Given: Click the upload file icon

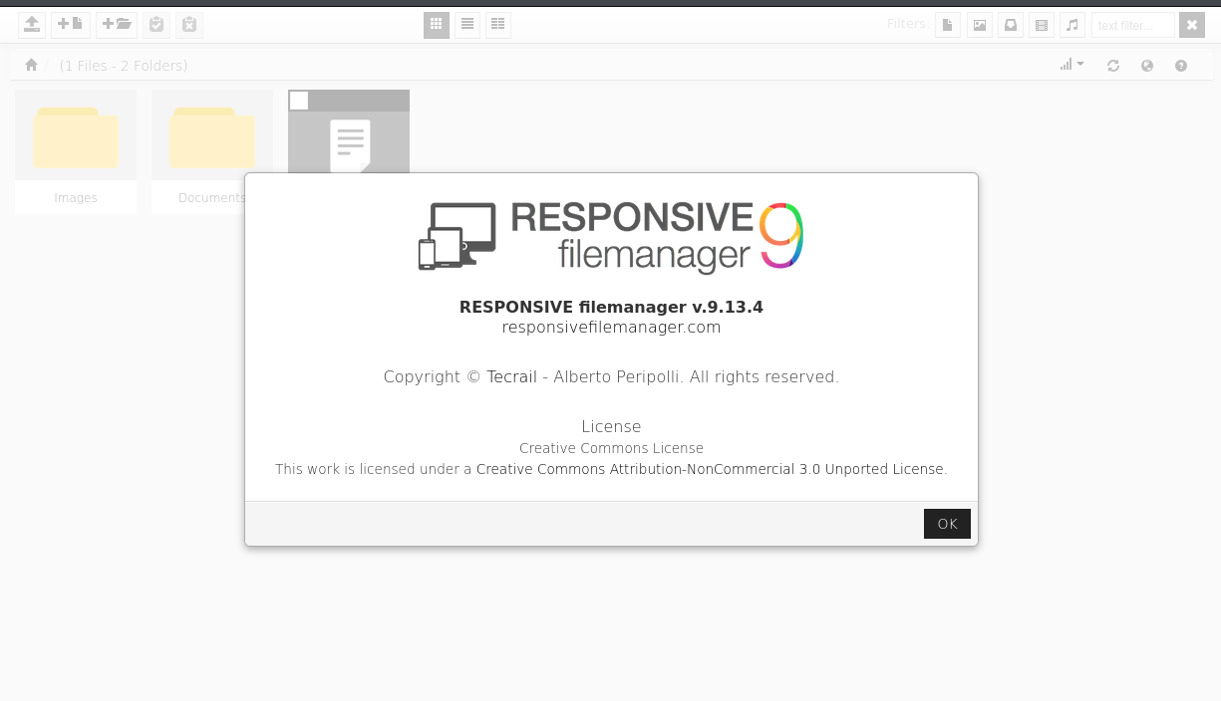Looking at the screenshot, I should pyautogui.click(x=32, y=25).
